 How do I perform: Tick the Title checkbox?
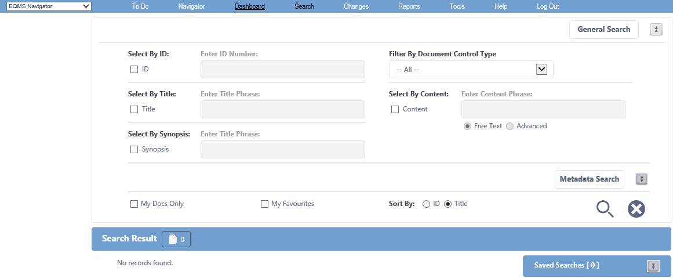134,109
